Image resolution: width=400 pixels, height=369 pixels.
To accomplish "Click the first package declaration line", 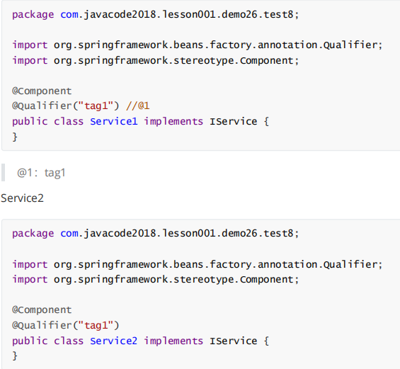I will coord(155,15).
